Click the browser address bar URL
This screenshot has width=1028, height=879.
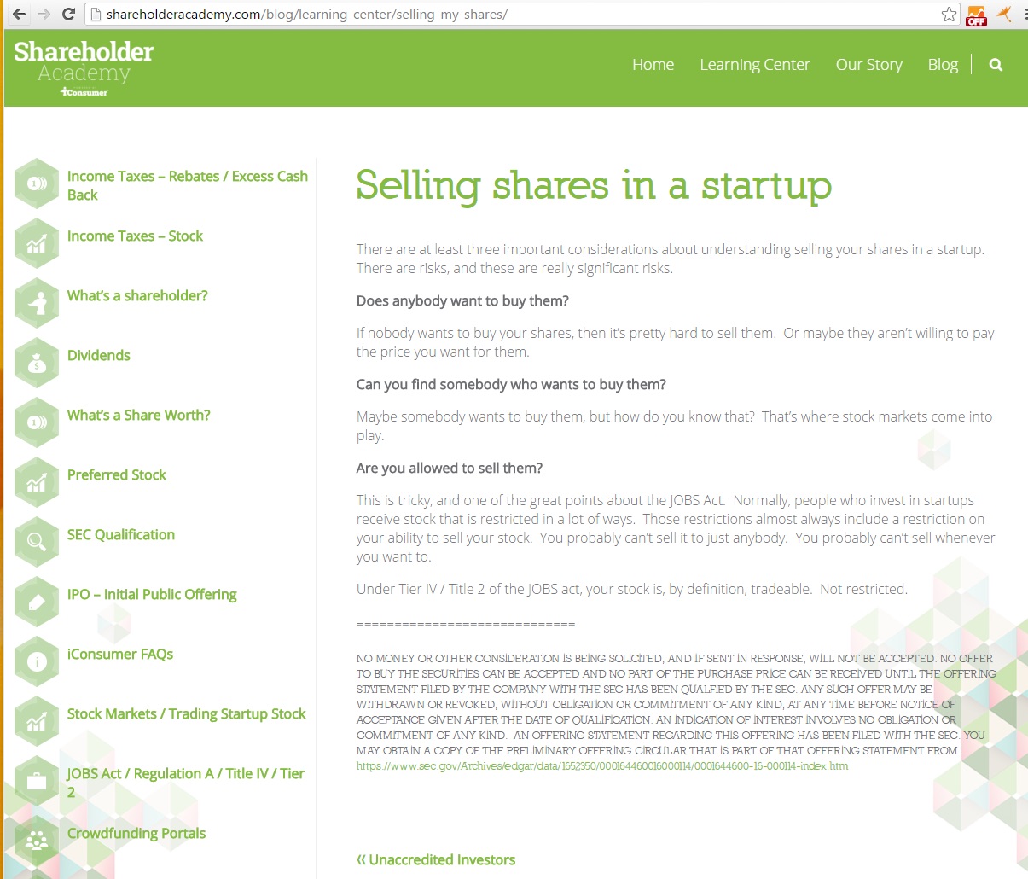(x=307, y=15)
